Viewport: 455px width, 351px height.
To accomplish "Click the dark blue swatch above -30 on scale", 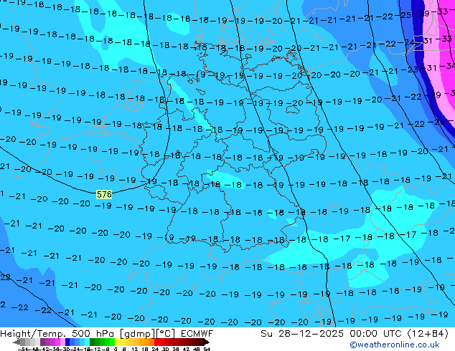I will pos(67,342).
